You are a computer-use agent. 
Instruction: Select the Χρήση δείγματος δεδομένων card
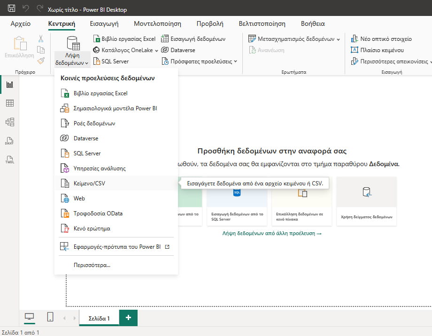point(366,201)
